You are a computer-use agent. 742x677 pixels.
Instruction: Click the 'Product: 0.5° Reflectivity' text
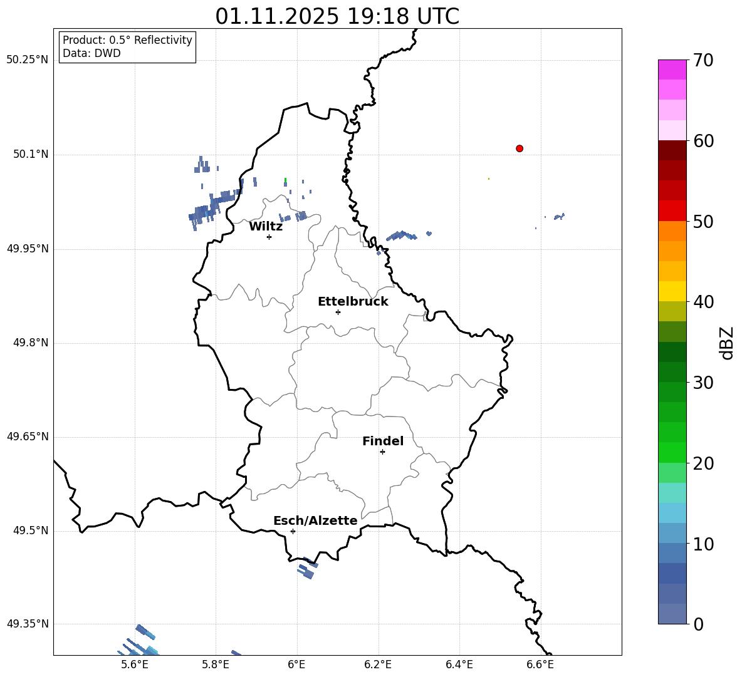(x=127, y=40)
